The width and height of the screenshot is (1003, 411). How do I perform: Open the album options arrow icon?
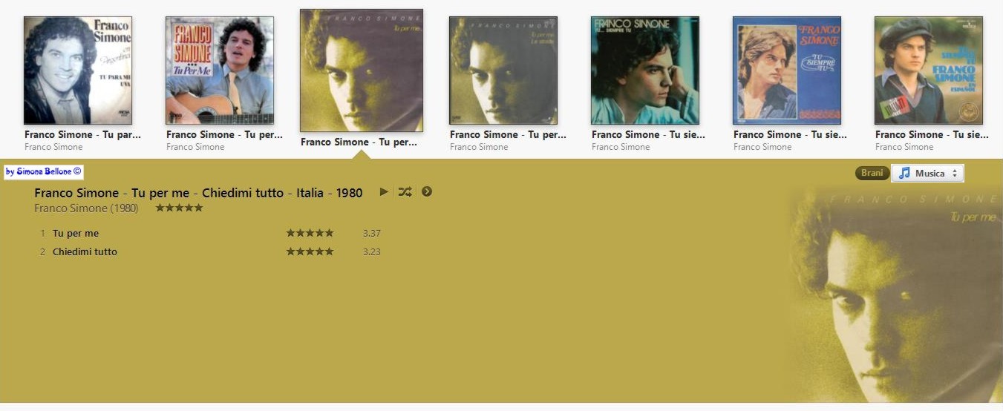pyautogui.click(x=427, y=191)
